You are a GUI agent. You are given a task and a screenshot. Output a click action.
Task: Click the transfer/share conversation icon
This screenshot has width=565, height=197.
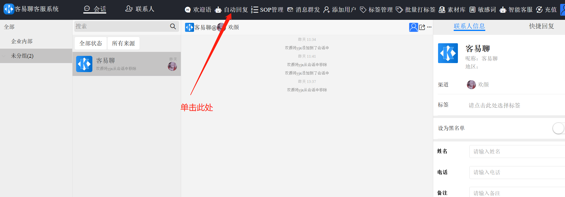pos(422,27)
